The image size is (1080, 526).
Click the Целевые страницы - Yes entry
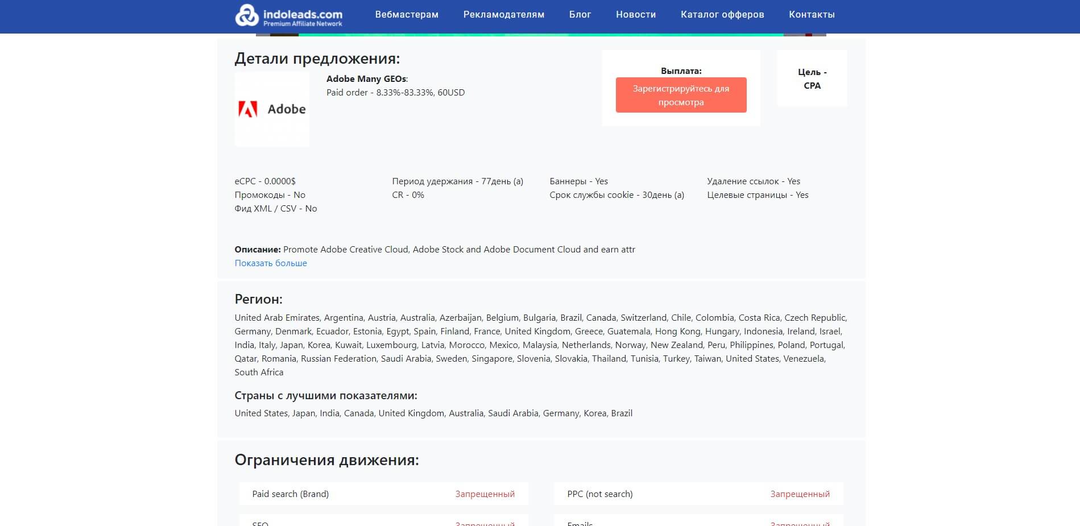pos(758,195)
